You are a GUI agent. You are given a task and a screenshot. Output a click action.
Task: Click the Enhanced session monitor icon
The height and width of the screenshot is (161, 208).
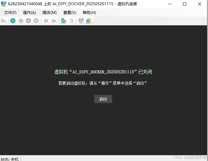point(81,21)
